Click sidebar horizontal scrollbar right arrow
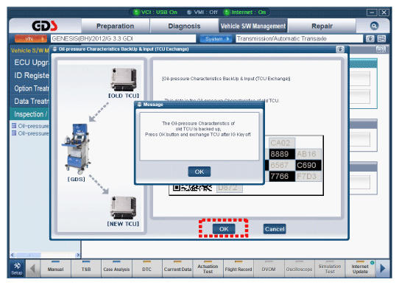The image size is (399, 285). [x=78, y=255]
